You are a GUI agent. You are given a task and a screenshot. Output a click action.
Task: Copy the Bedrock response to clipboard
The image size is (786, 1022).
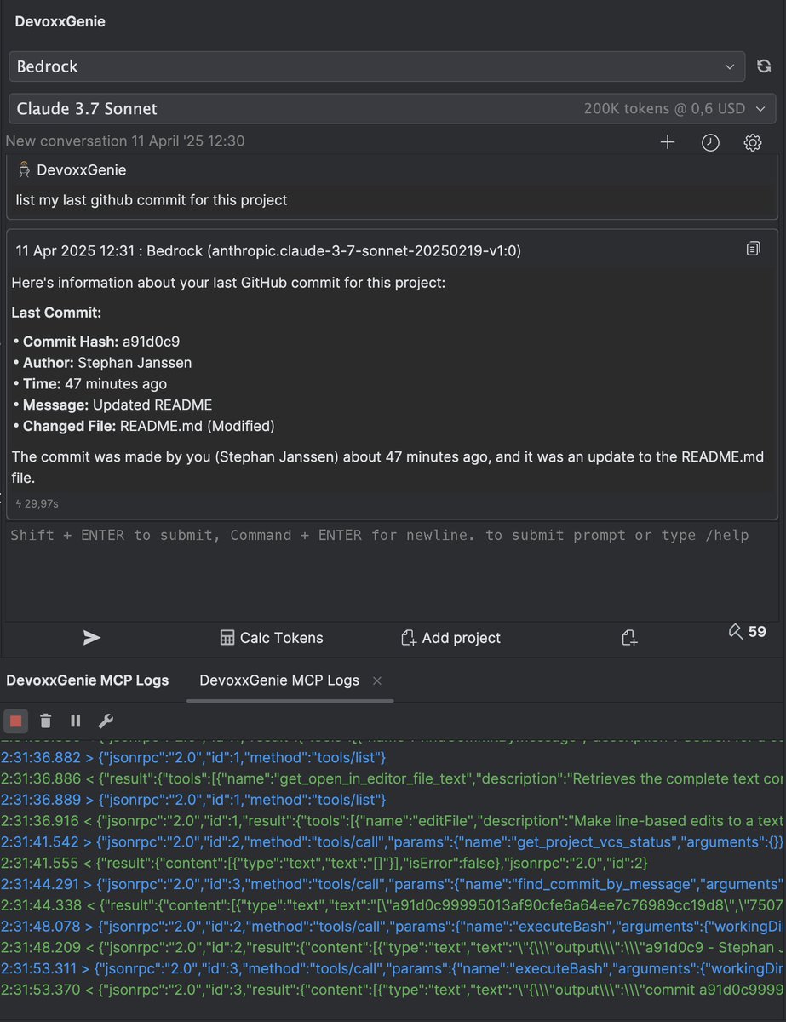coord(753,249)
